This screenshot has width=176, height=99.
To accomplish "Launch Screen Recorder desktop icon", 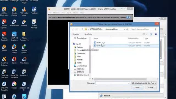I will click(34, 24).
